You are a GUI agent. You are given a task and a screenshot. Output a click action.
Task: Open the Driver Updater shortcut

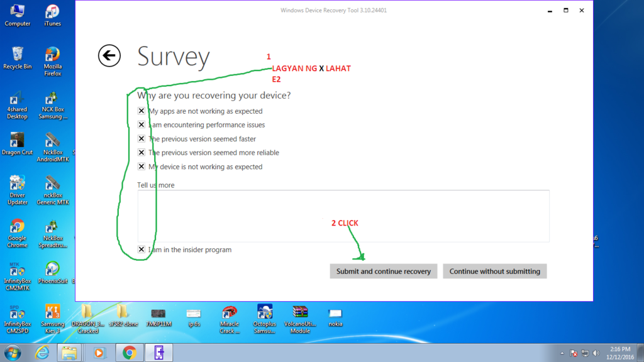point(17,184)
